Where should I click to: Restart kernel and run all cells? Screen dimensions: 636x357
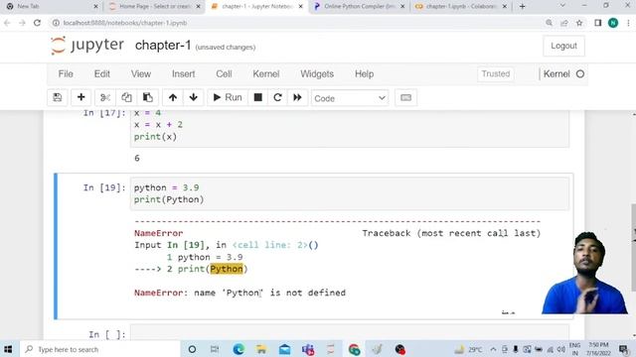click(297, 97)
